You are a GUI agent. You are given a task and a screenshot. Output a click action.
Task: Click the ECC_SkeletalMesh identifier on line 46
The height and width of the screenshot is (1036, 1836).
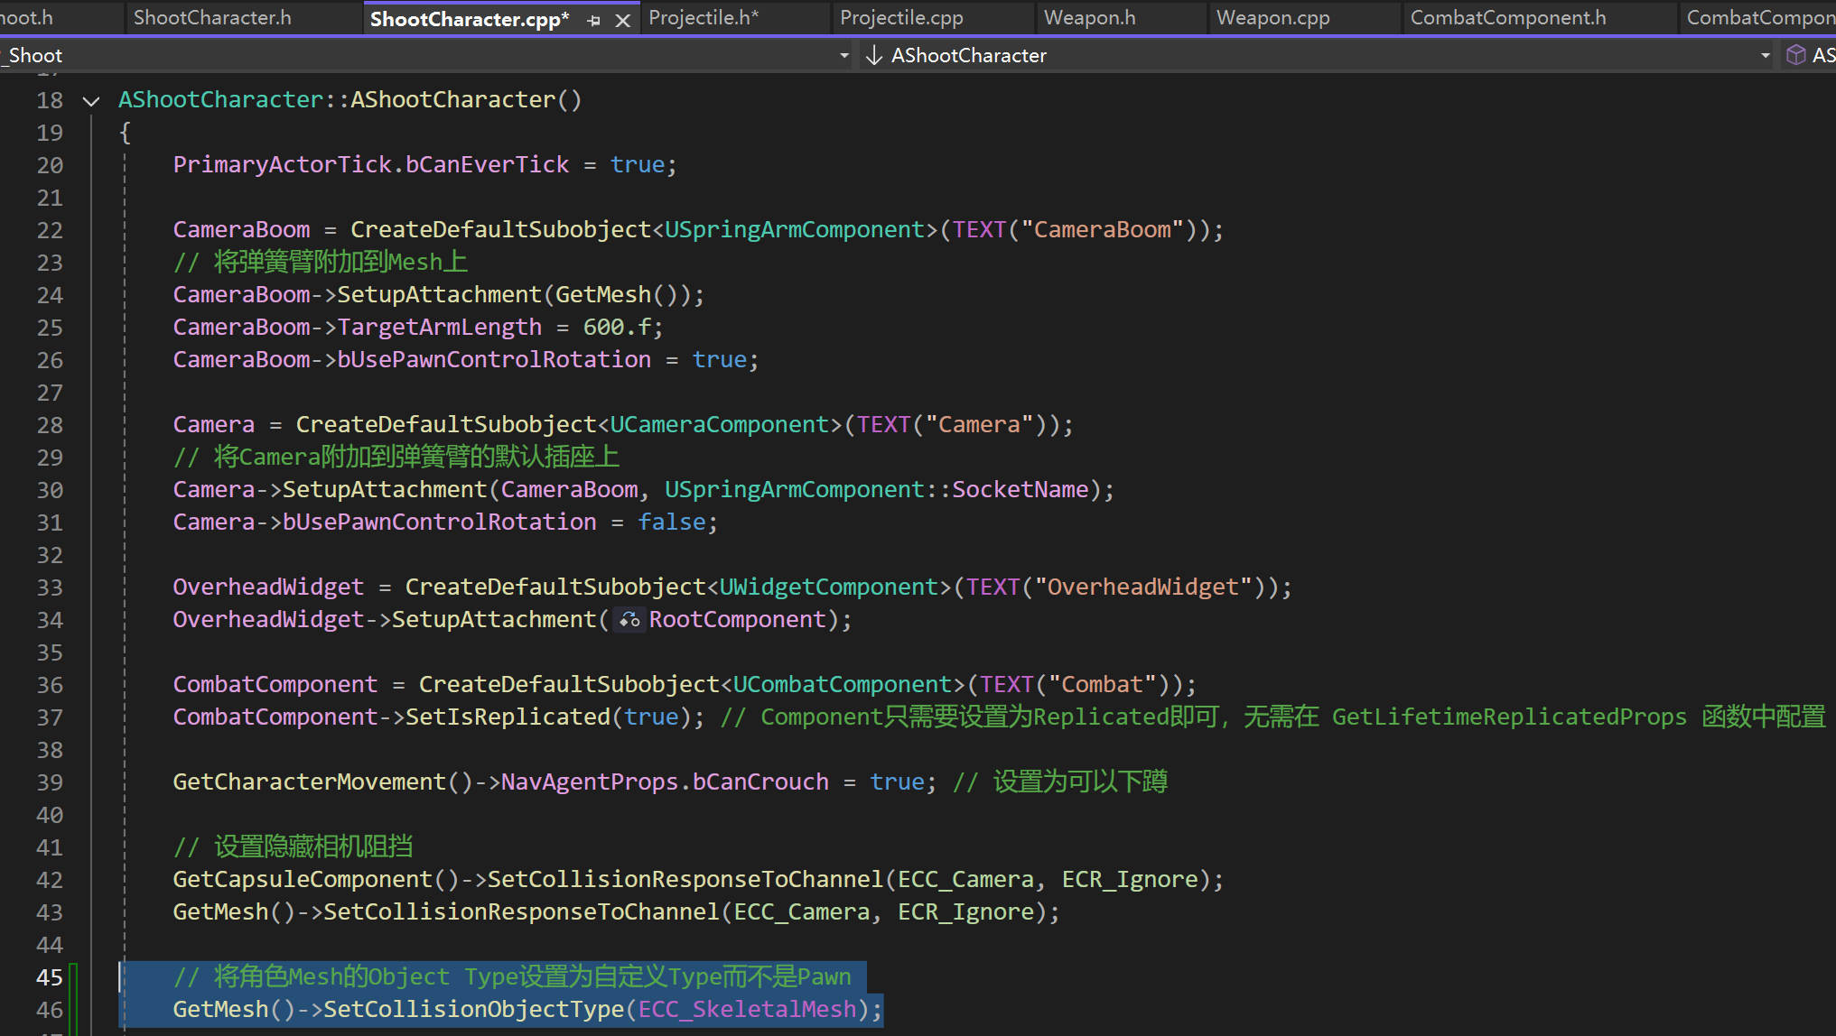tap(747, 1009)
